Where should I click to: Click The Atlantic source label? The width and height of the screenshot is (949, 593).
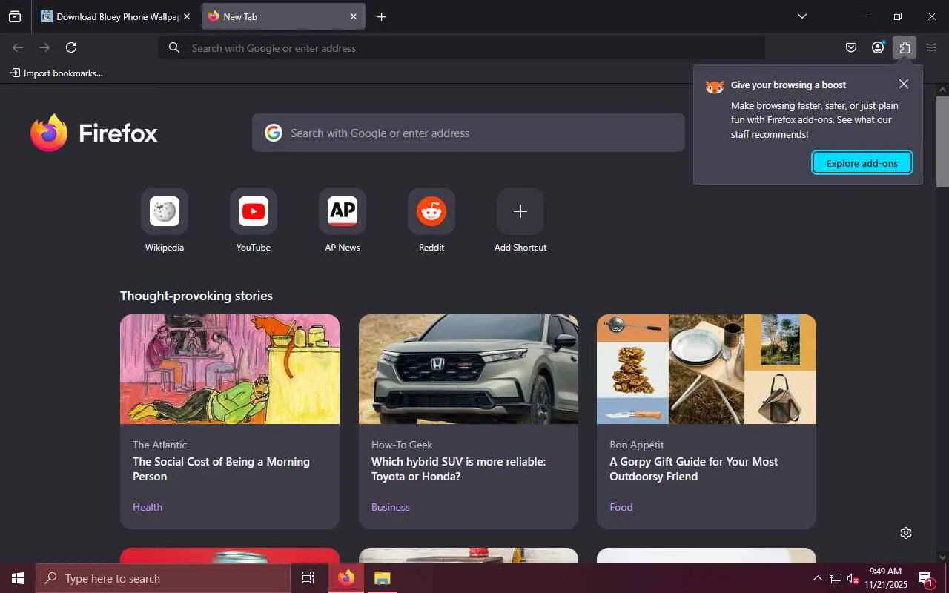point(159,445)
